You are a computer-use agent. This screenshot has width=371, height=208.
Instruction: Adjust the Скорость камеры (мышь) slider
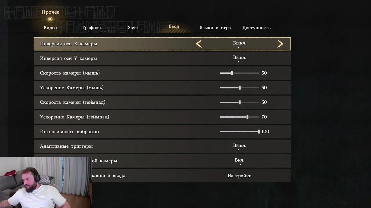239,73
